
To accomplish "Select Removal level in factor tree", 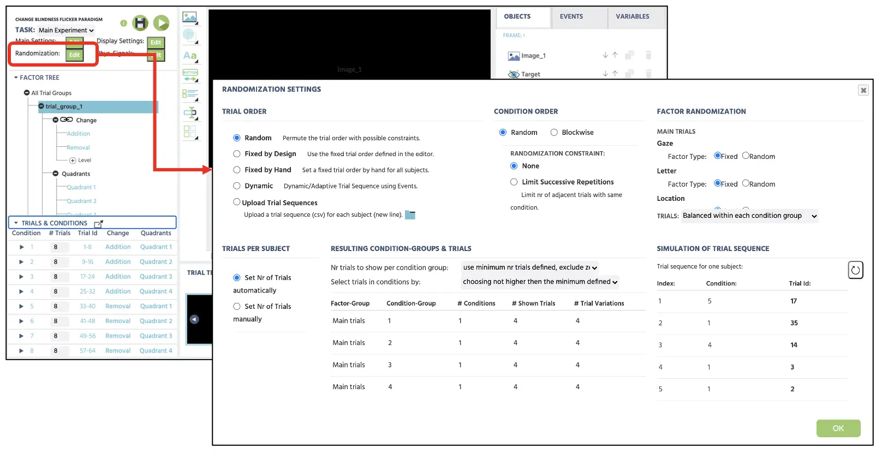I will tap(79, 147).
